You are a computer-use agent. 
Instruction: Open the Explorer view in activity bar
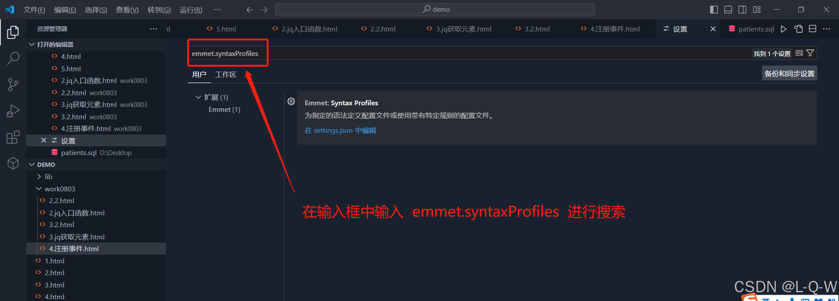(x=13, y=32)
